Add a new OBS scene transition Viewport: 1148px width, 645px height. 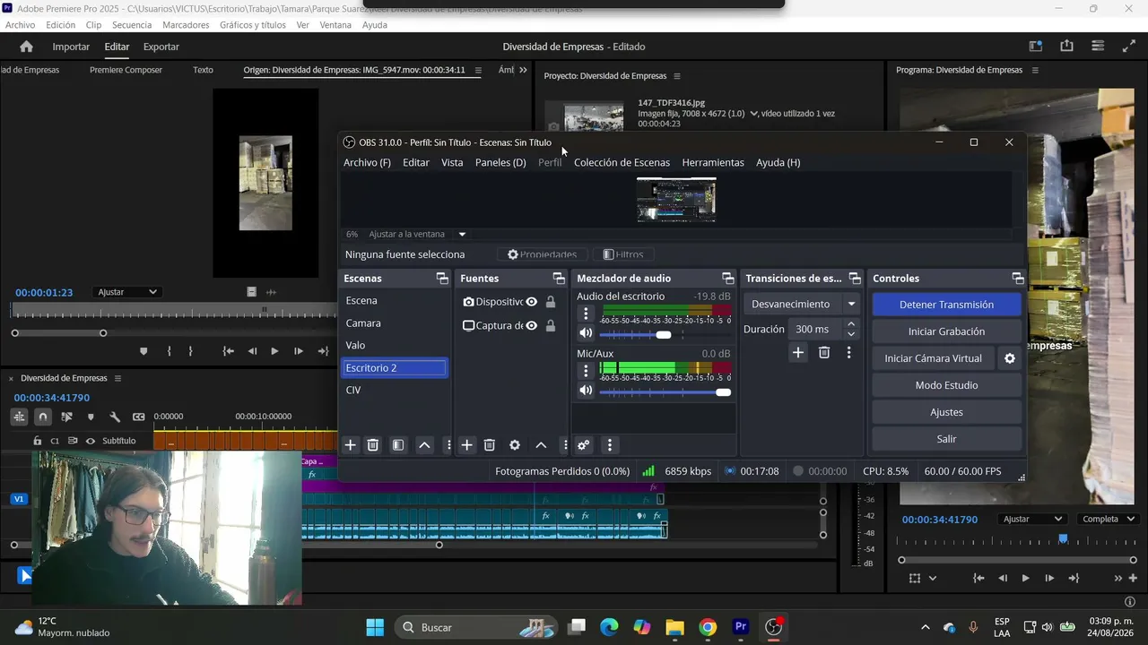coord(798,353)
